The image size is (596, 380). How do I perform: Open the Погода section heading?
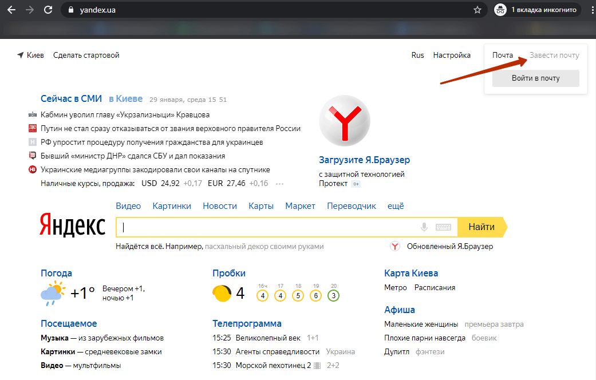coord(56,273)
